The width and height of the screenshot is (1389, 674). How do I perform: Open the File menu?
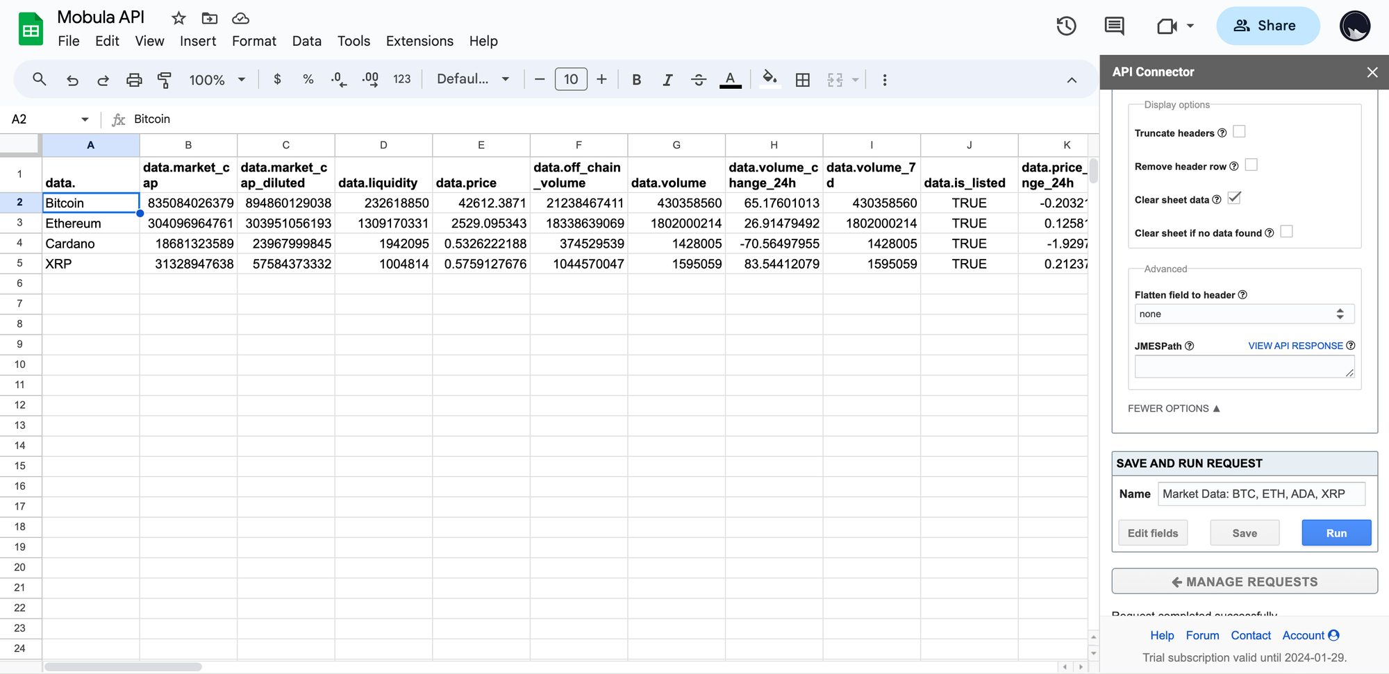[x=68, y=41]
